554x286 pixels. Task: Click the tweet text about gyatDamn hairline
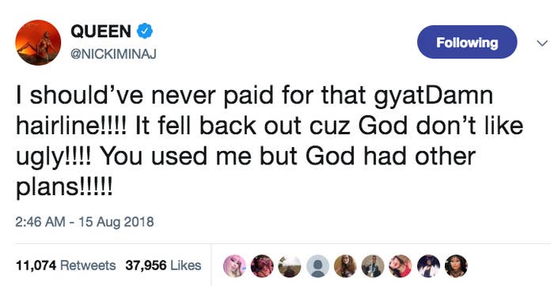pyautogui.click(x=269, y=141)
